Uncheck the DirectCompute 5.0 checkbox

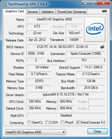pos(78,122)
